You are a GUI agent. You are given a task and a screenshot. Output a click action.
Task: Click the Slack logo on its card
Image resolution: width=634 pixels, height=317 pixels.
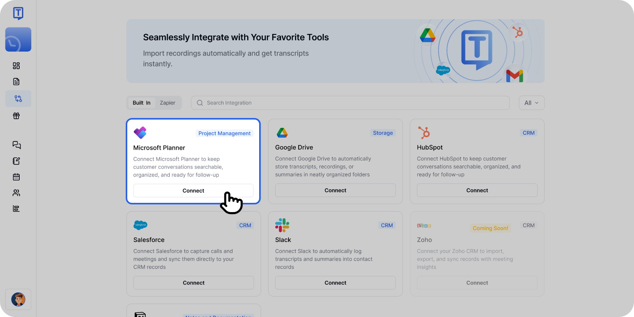(x=282, y=225)
